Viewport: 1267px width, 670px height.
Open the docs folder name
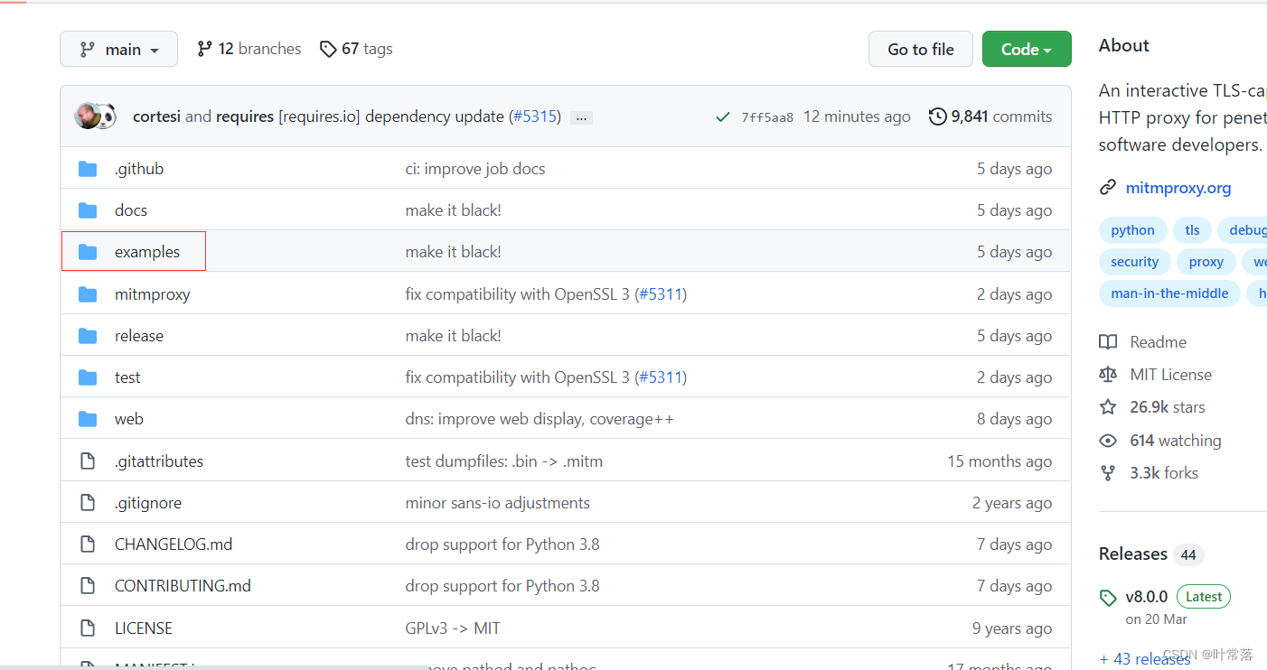(x=131, y=210)
